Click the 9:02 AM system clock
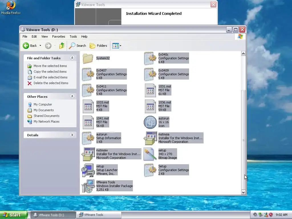Screen dimensions: 292x219 click(x=281, y=215)
